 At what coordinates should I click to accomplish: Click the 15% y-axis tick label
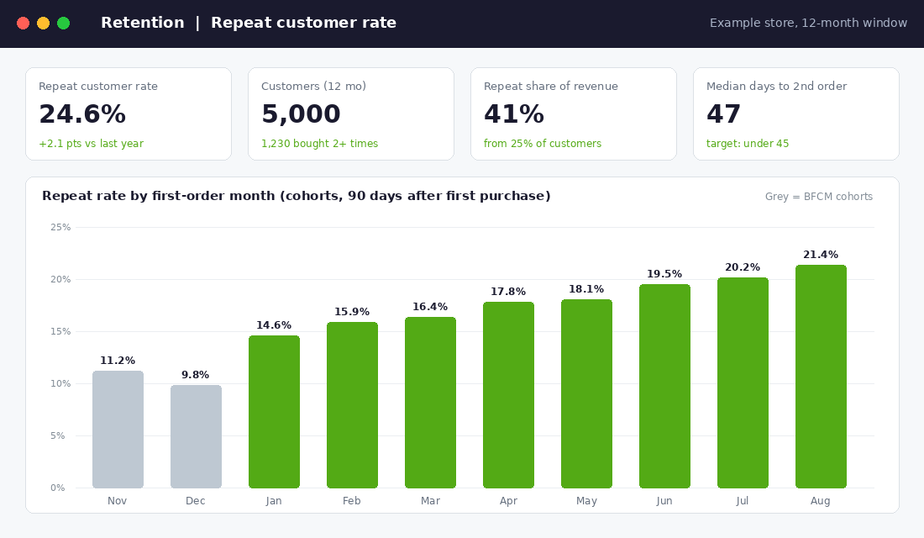pos(60,331)
